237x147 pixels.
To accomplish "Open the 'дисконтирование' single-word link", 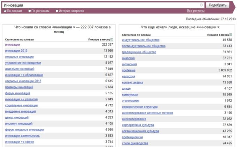I will coord(134,119).
